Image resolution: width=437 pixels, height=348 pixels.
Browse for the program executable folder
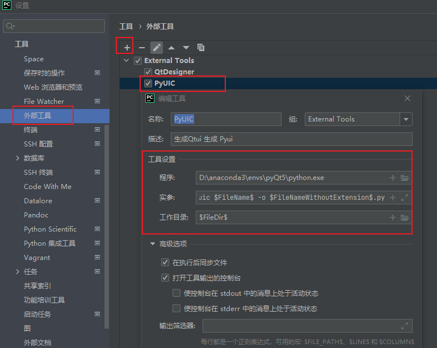pos(405,178)
